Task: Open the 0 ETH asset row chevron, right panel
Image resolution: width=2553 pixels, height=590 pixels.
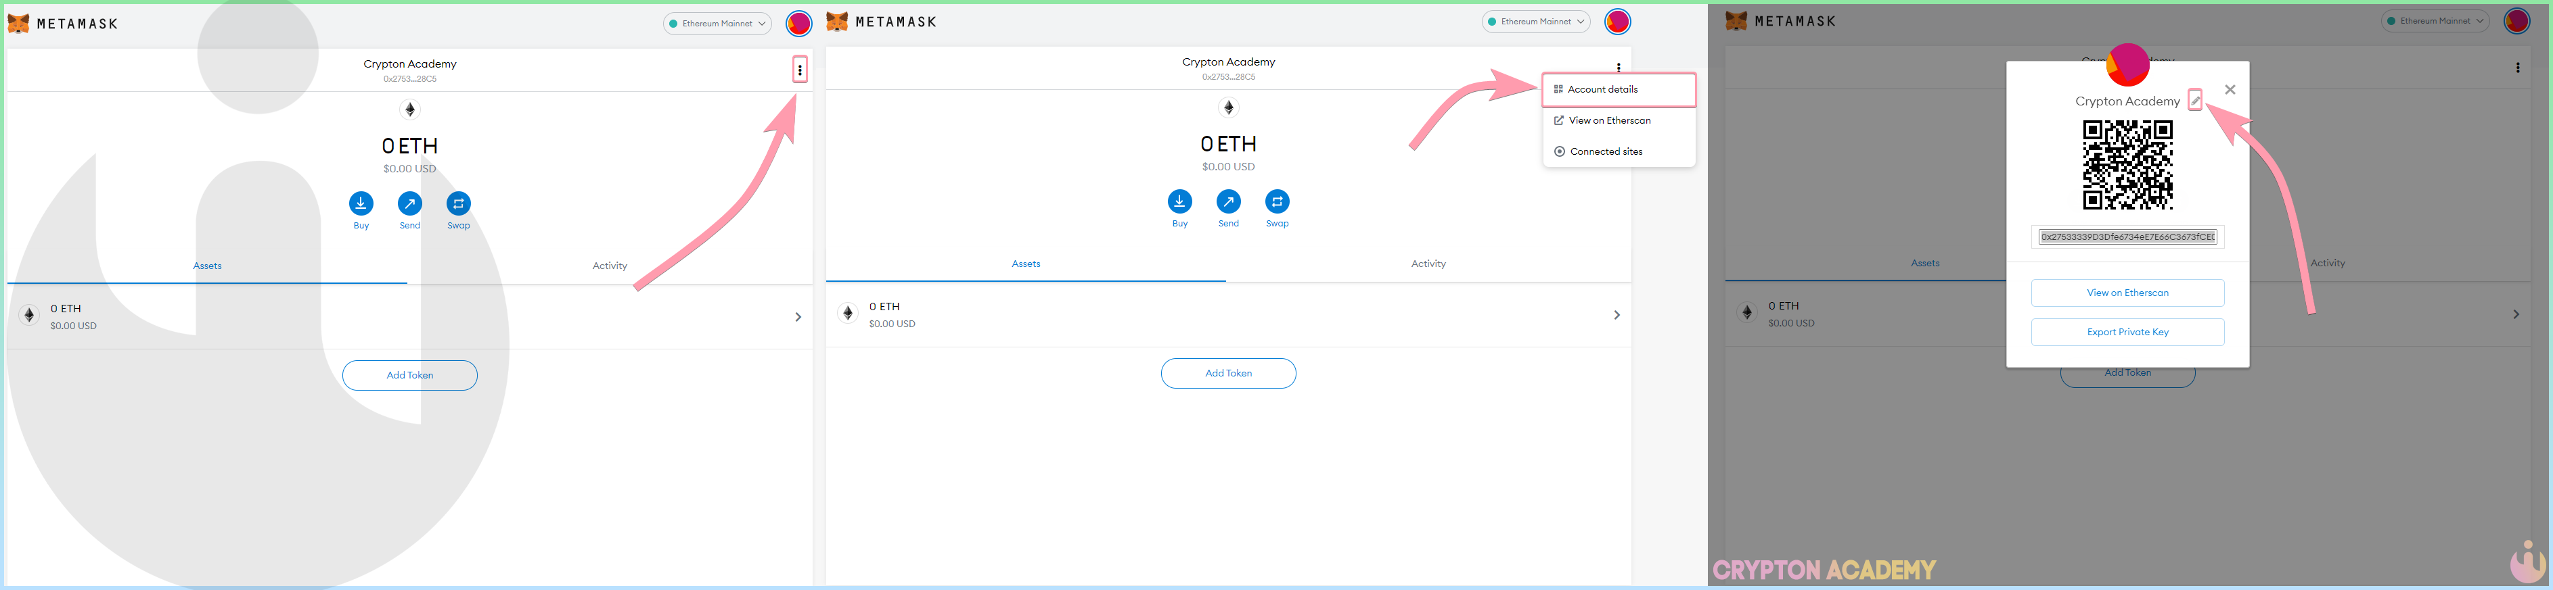Action: (x=2515, y=314)
